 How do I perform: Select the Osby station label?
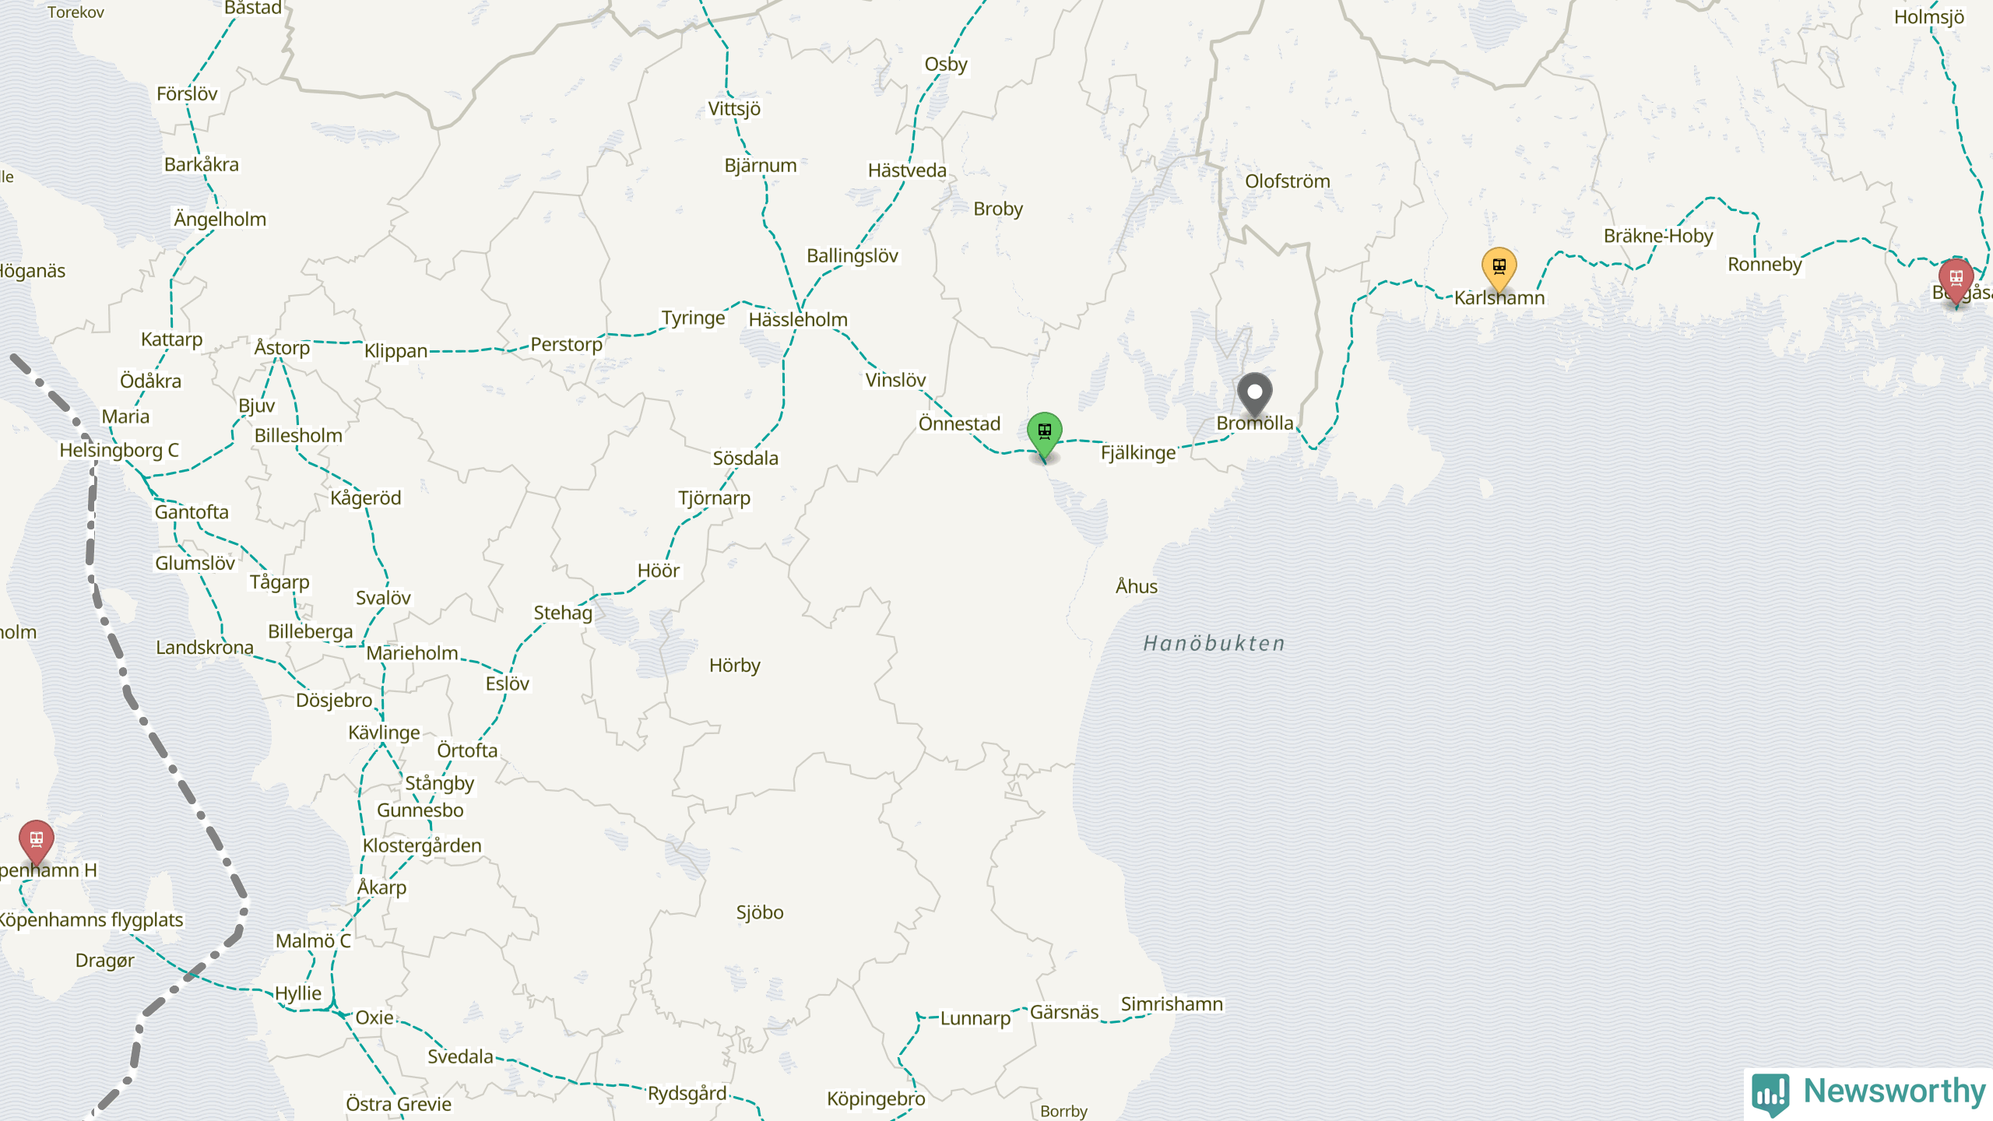(946, 64)
